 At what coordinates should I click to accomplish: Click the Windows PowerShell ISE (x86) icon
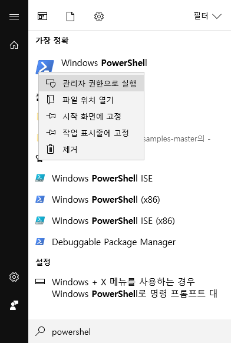40,220
